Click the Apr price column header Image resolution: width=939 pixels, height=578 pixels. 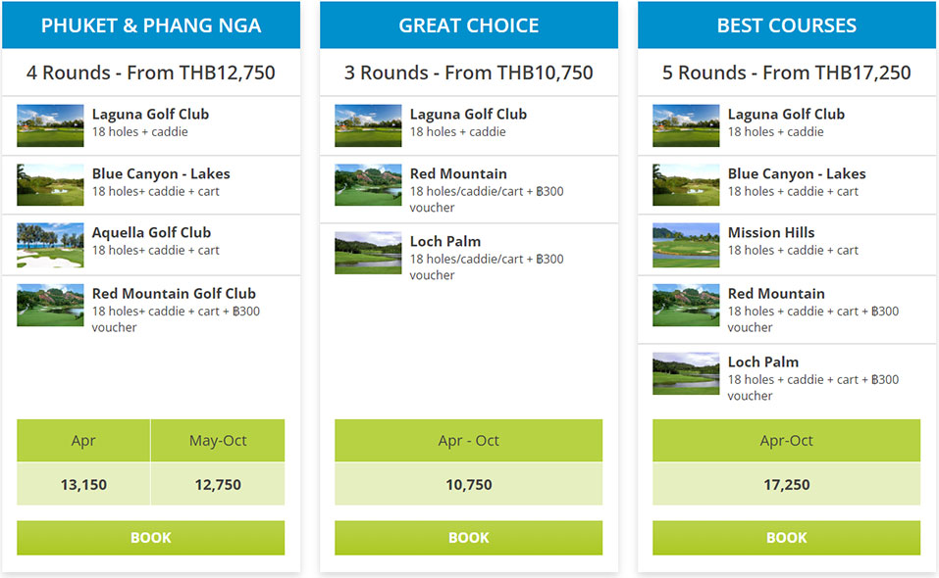click(x=83, y=441)
